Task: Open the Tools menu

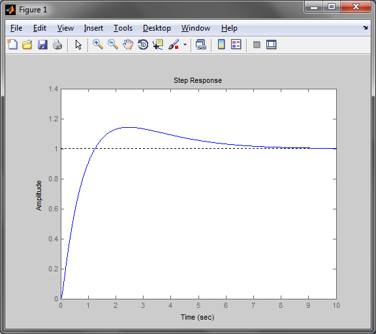Action: tap(123, 28)
